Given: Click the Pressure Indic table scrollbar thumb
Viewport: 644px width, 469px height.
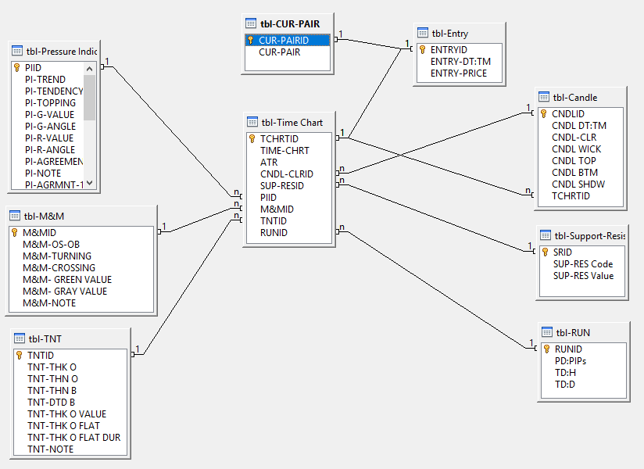Looking at the screenshot, I should pyautogui.click(x=89, y=98).
